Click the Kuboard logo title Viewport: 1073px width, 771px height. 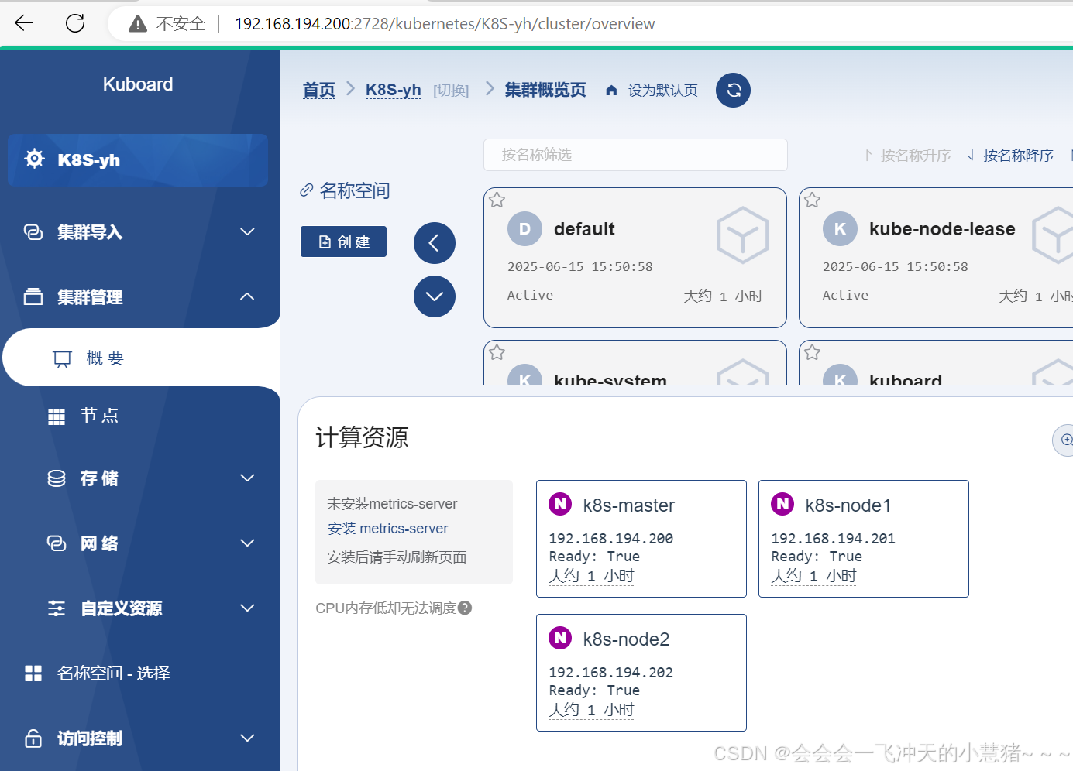[x=138, y=84]
